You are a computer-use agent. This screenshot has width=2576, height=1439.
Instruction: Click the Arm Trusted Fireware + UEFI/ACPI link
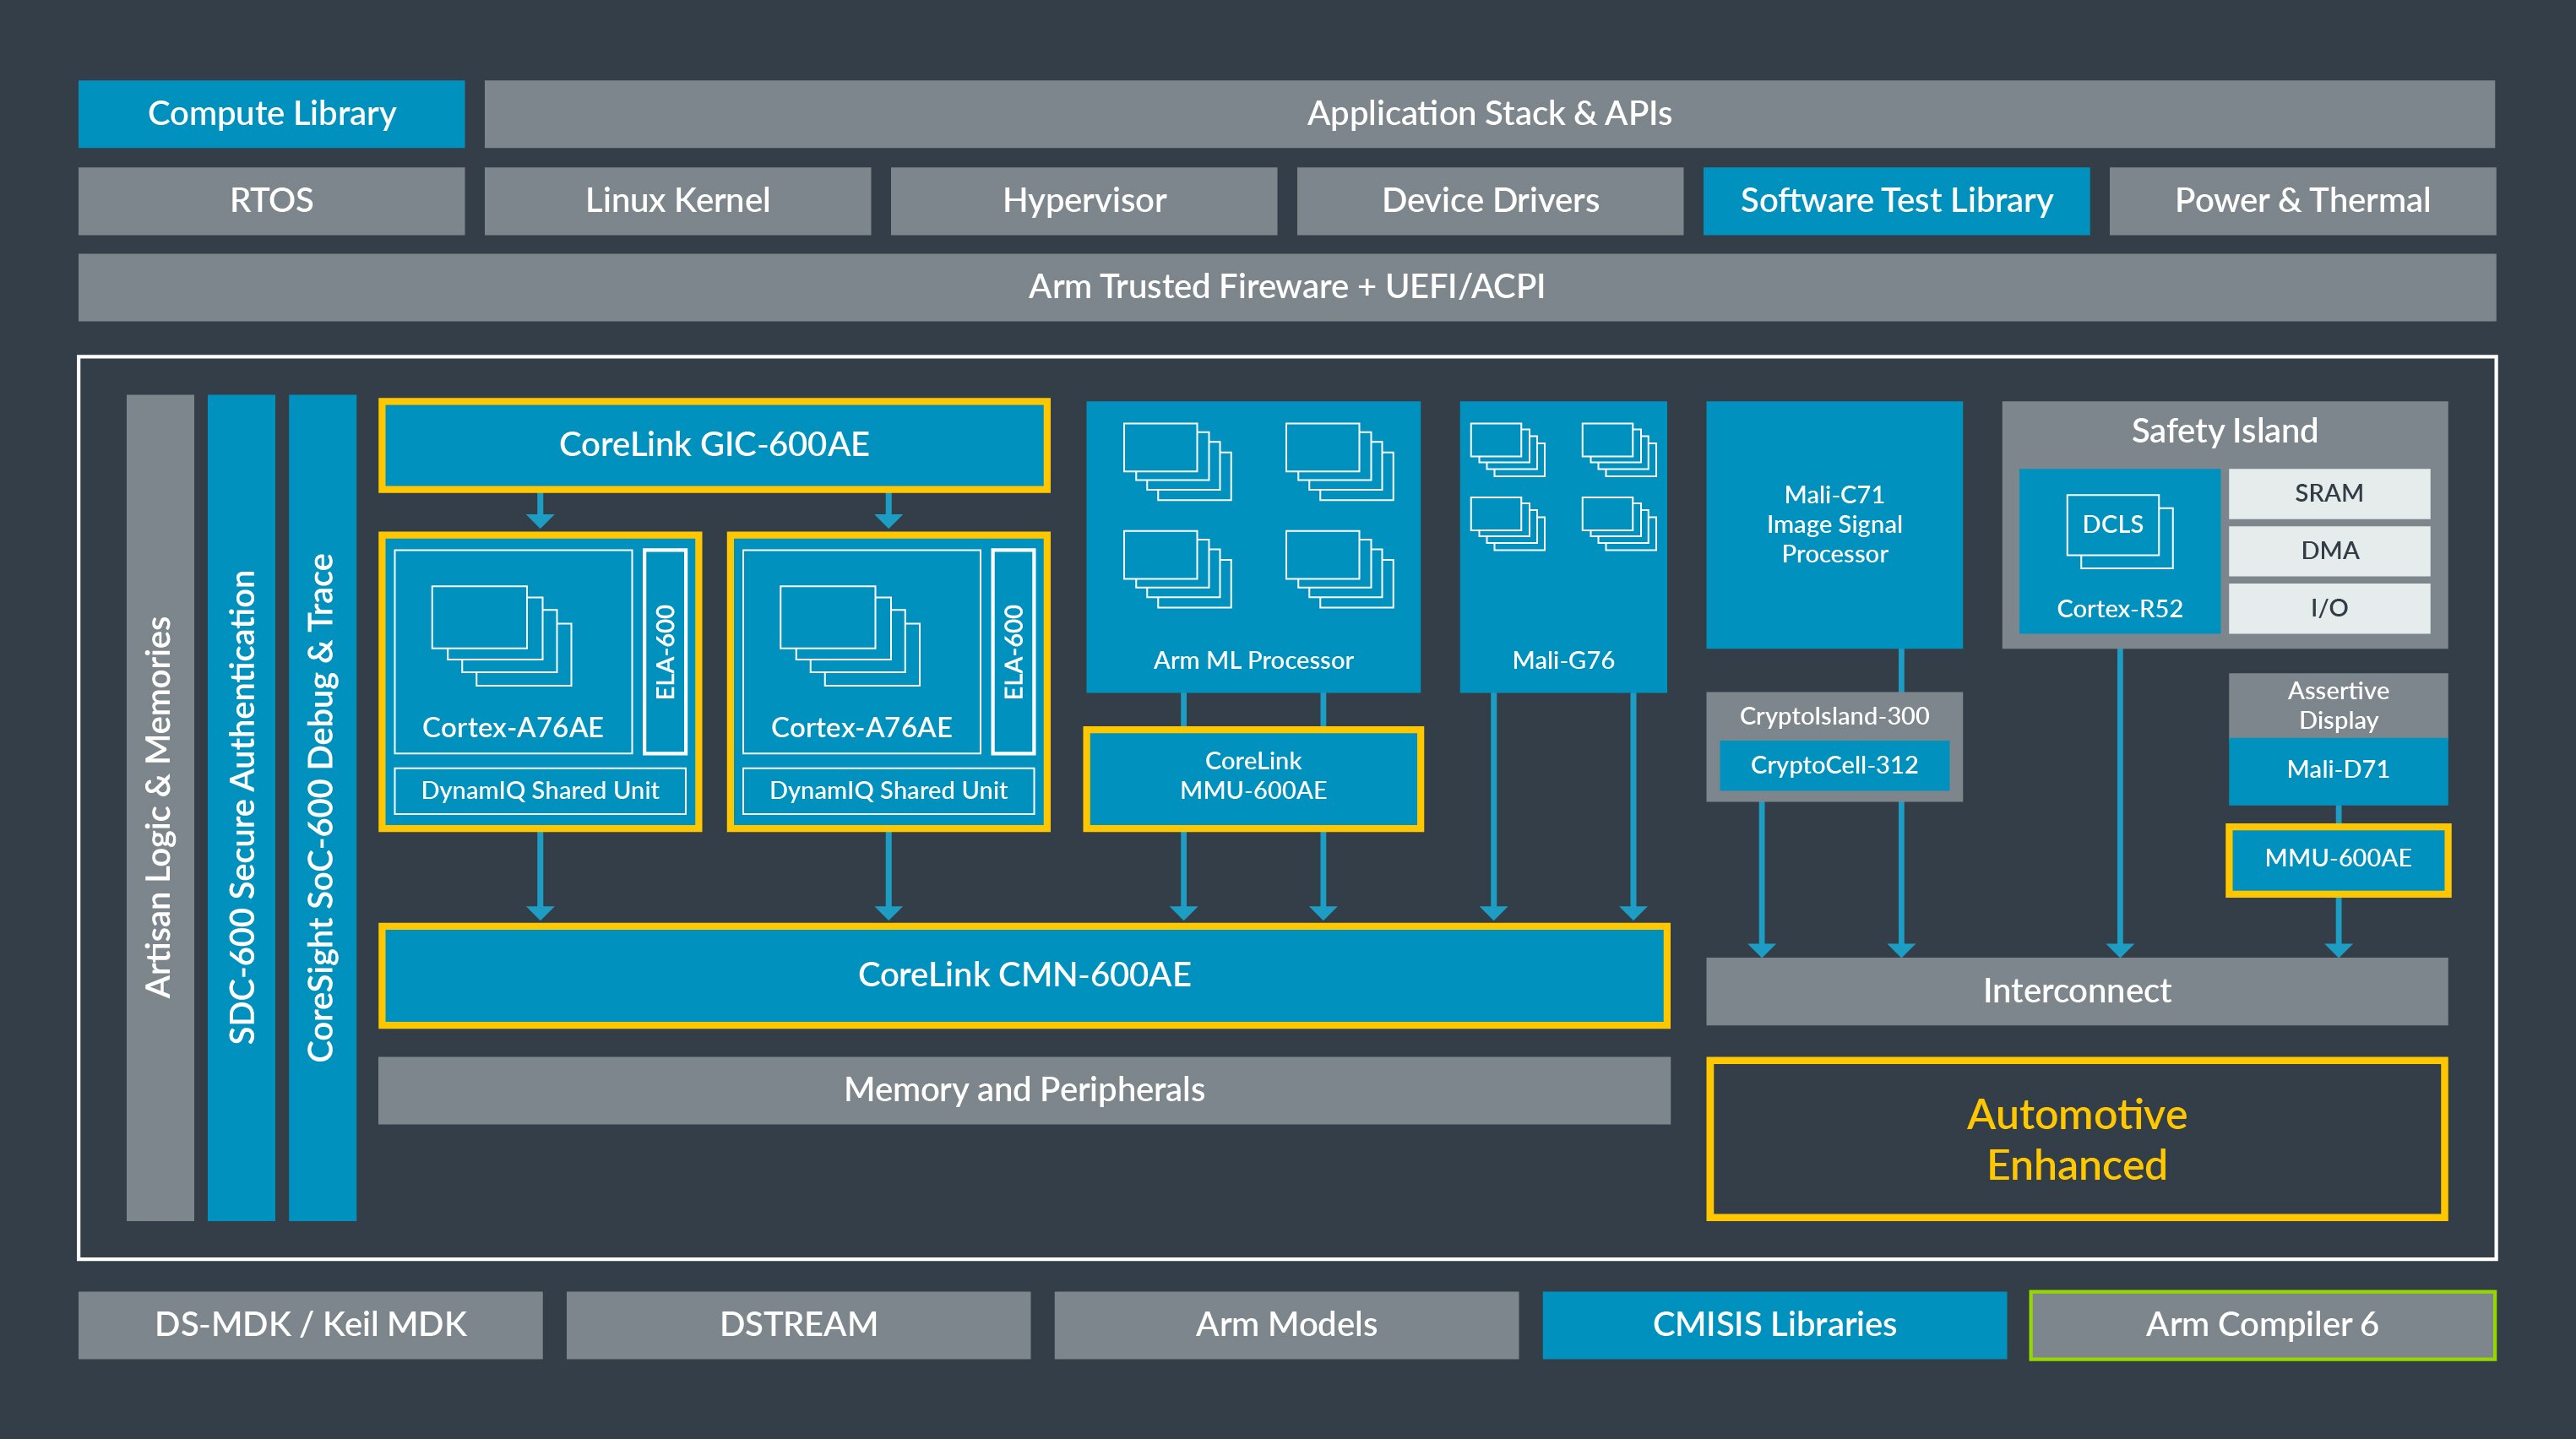click(1288, 287)
